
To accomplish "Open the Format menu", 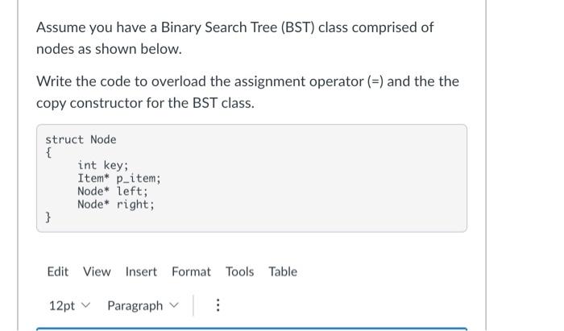I will (191, 271).
